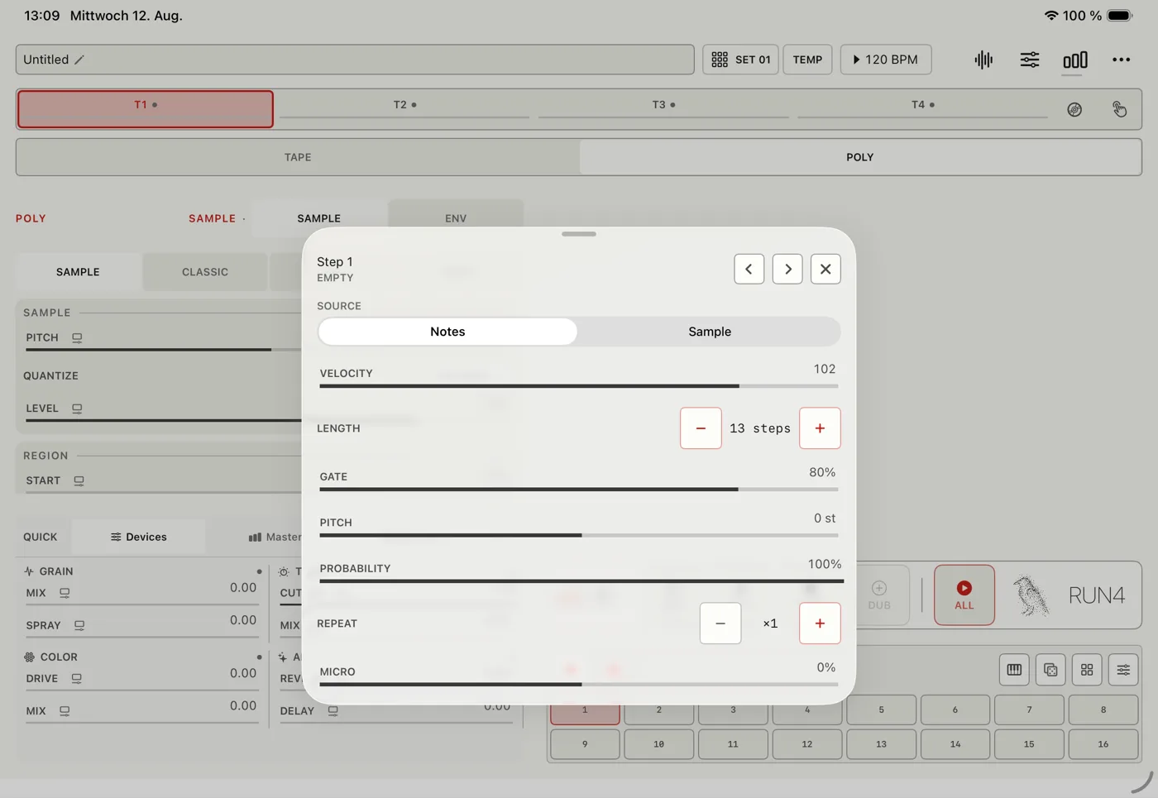Click the piano keyboard view icon
Image resolution: width=1158 pixels, height=798 pixels.
coord(1014,670)
